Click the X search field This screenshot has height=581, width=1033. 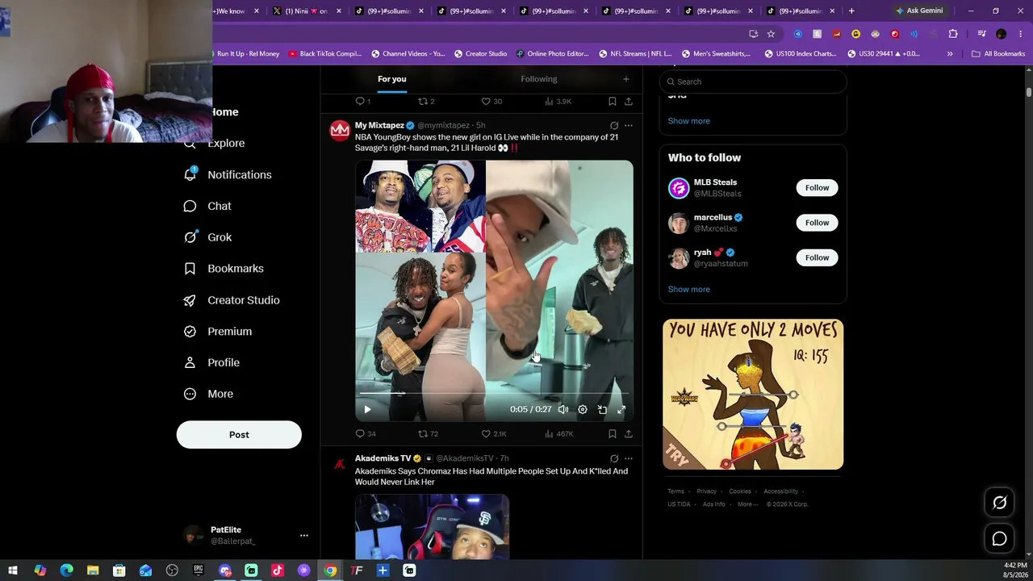[x=753, y=82]
